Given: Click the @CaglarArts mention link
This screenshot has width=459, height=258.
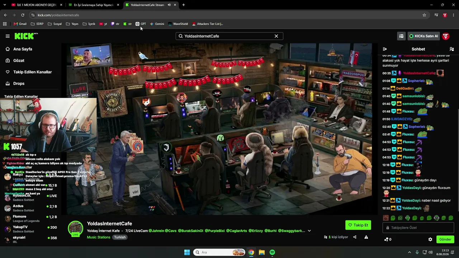Looking at the screenshot, I should click(236, 231).
